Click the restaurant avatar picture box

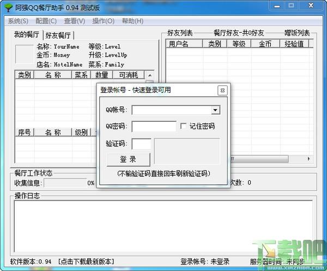(24, 54)
